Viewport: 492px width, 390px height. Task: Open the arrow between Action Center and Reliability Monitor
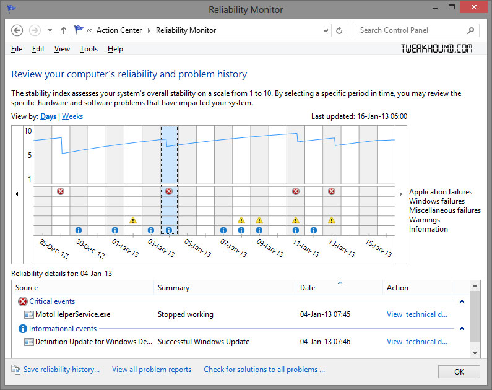click(x=149, y=30)
